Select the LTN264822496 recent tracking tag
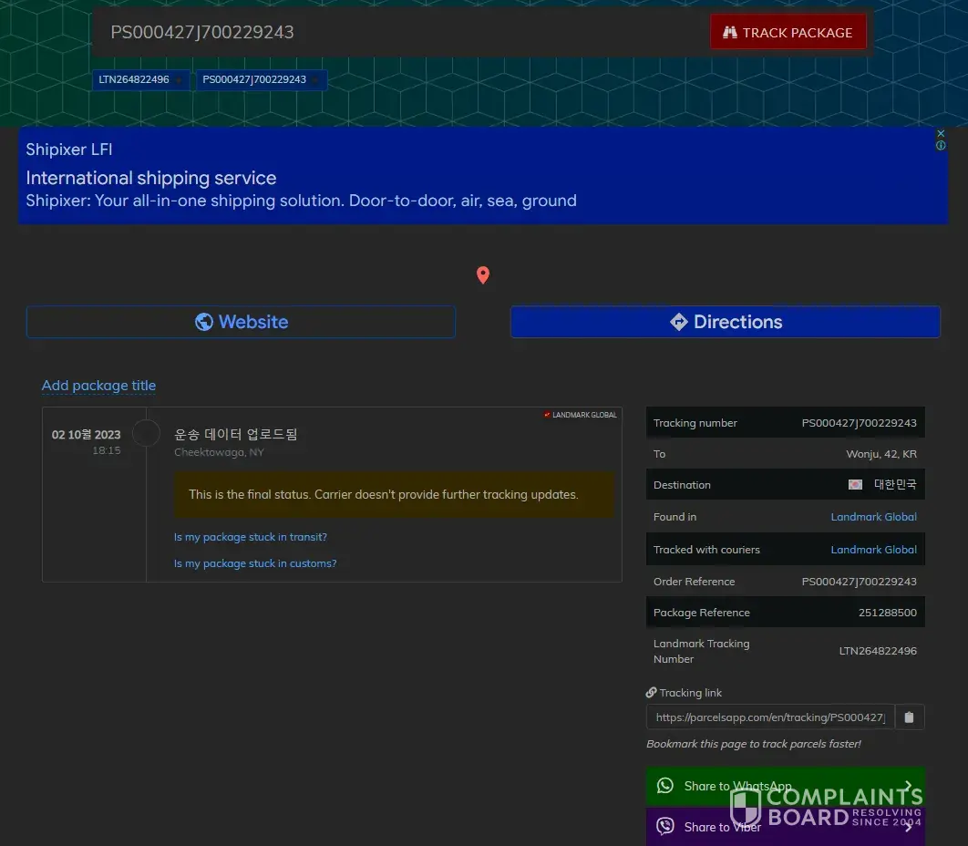The image size is (968, 846). (x=134, y=80)
